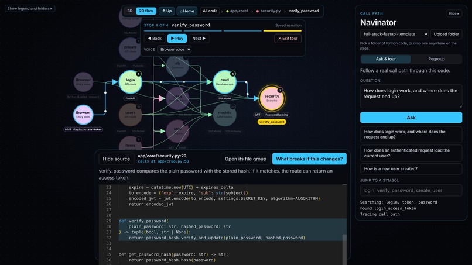Viewport: 472px width, 265px height.
Task: Open the full-stack-fastapi-template project dropdown
Action: (394, 34)
